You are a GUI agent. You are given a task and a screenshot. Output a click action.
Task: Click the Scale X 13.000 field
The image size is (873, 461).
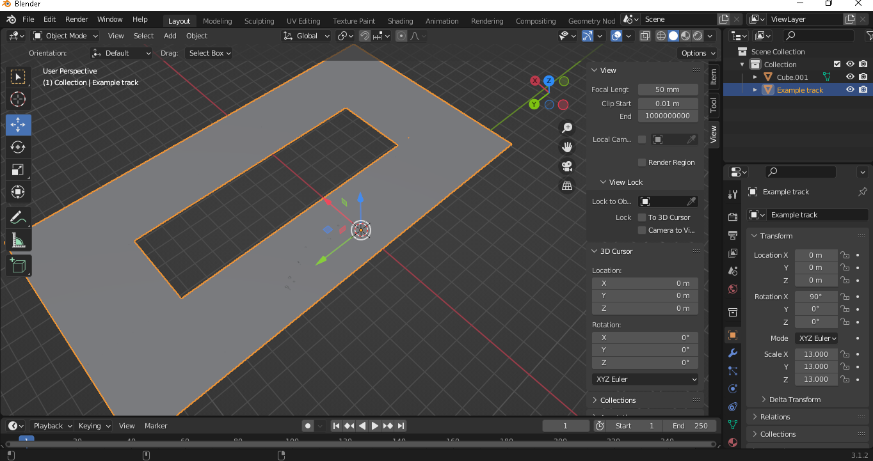tap(816, 354)
